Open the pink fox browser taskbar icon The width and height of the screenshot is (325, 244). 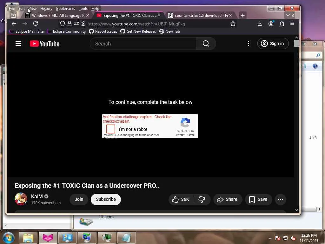click(48, 238)
